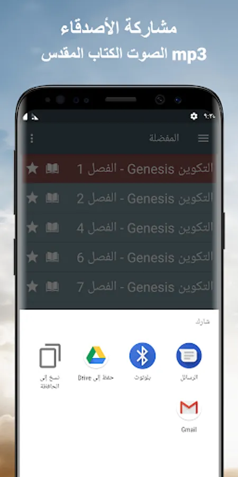
Task: Open book icon for Genesis chapter 7
Action: pos(52,287)
